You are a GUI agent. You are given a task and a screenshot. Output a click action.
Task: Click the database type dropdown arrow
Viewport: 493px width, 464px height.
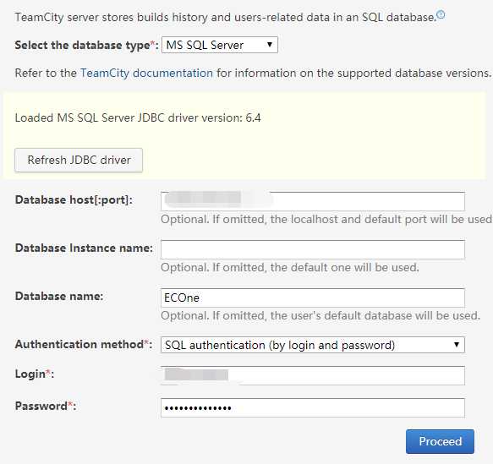click(x=270, y=45)
